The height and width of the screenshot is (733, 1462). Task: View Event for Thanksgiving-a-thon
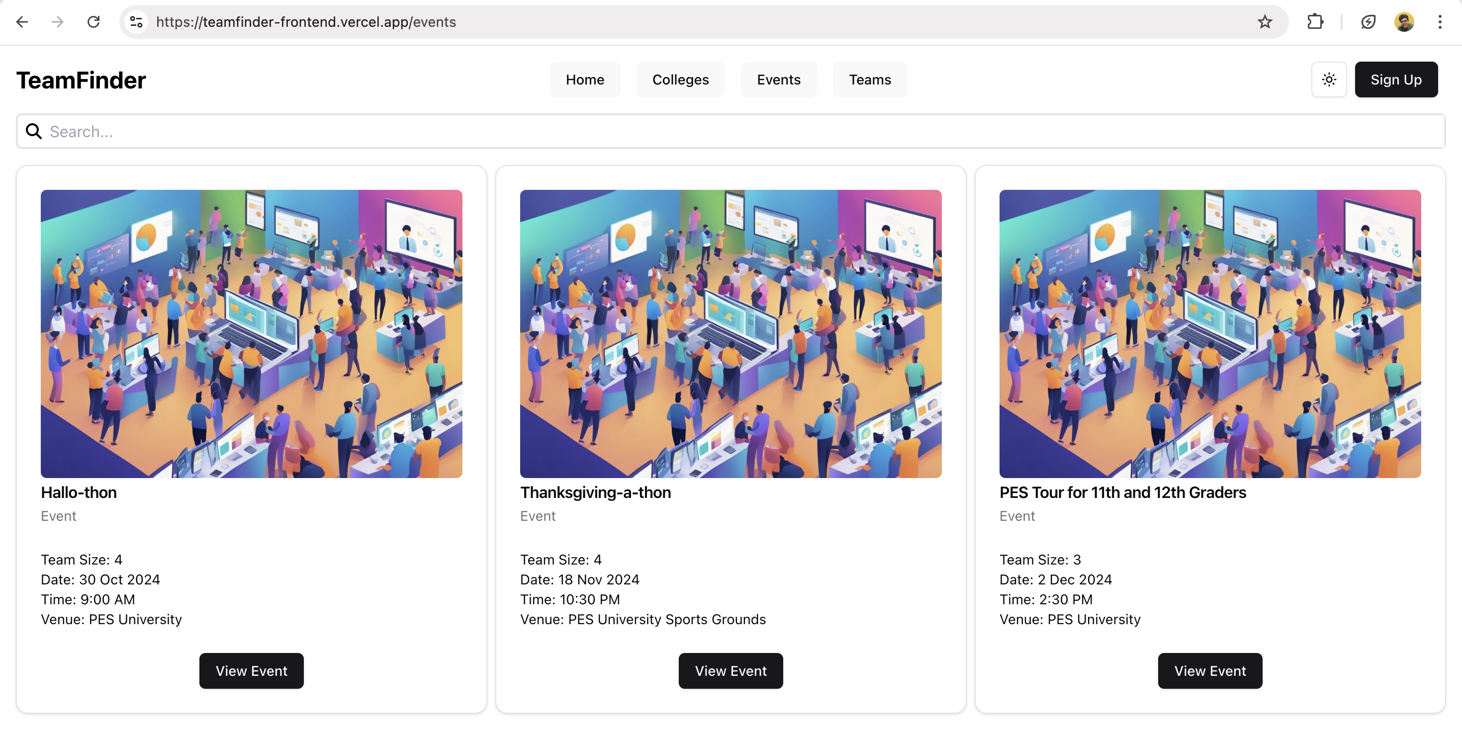click(x=731, y=670)
